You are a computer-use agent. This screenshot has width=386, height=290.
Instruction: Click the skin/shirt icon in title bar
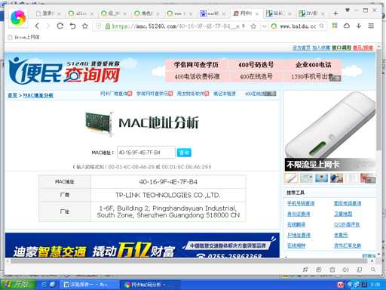click(x=348, y=10)
